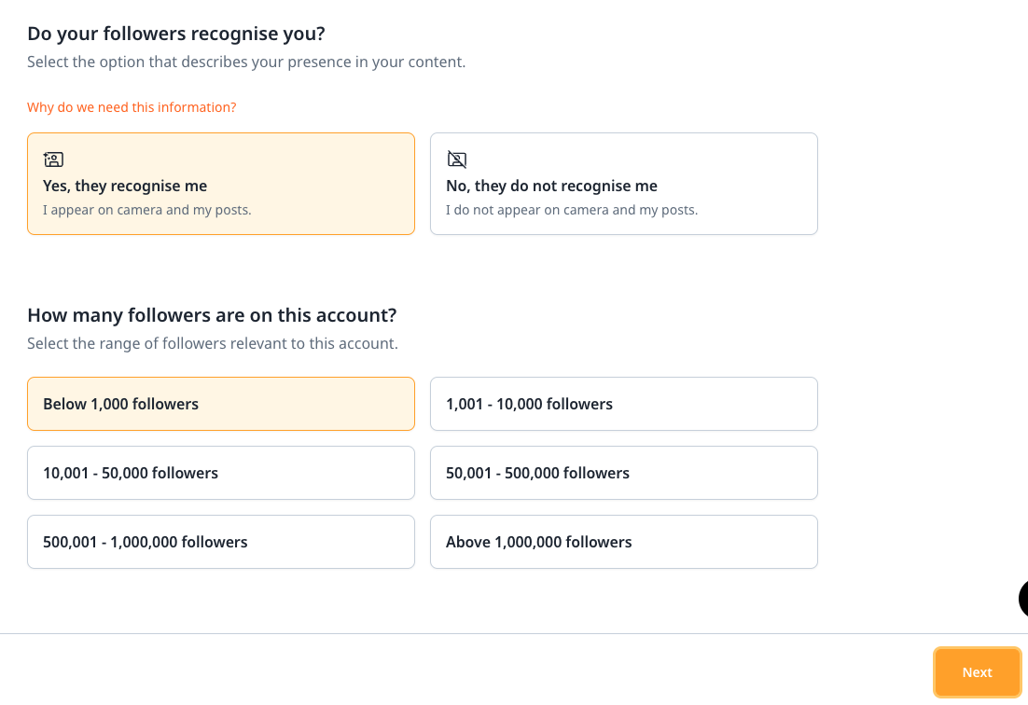Click the camera person icon in Yes card
The height and width of the screenshot is (705, 1028).
(53, 159)
